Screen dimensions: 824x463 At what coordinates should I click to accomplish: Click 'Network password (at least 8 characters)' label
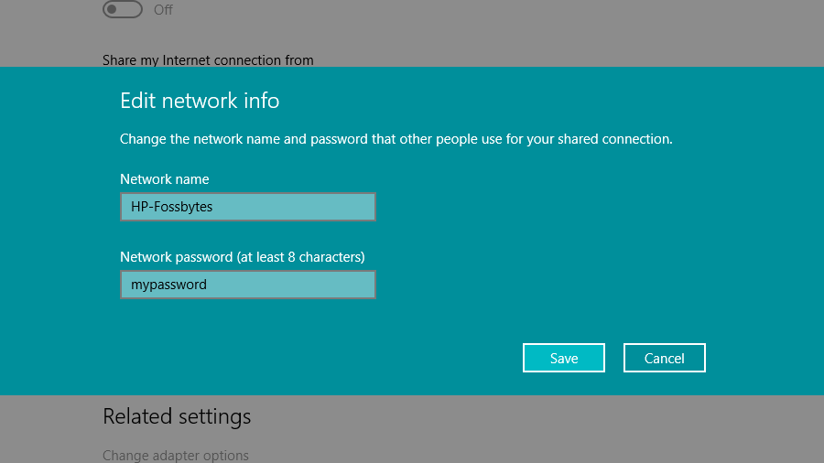(243, 257)
